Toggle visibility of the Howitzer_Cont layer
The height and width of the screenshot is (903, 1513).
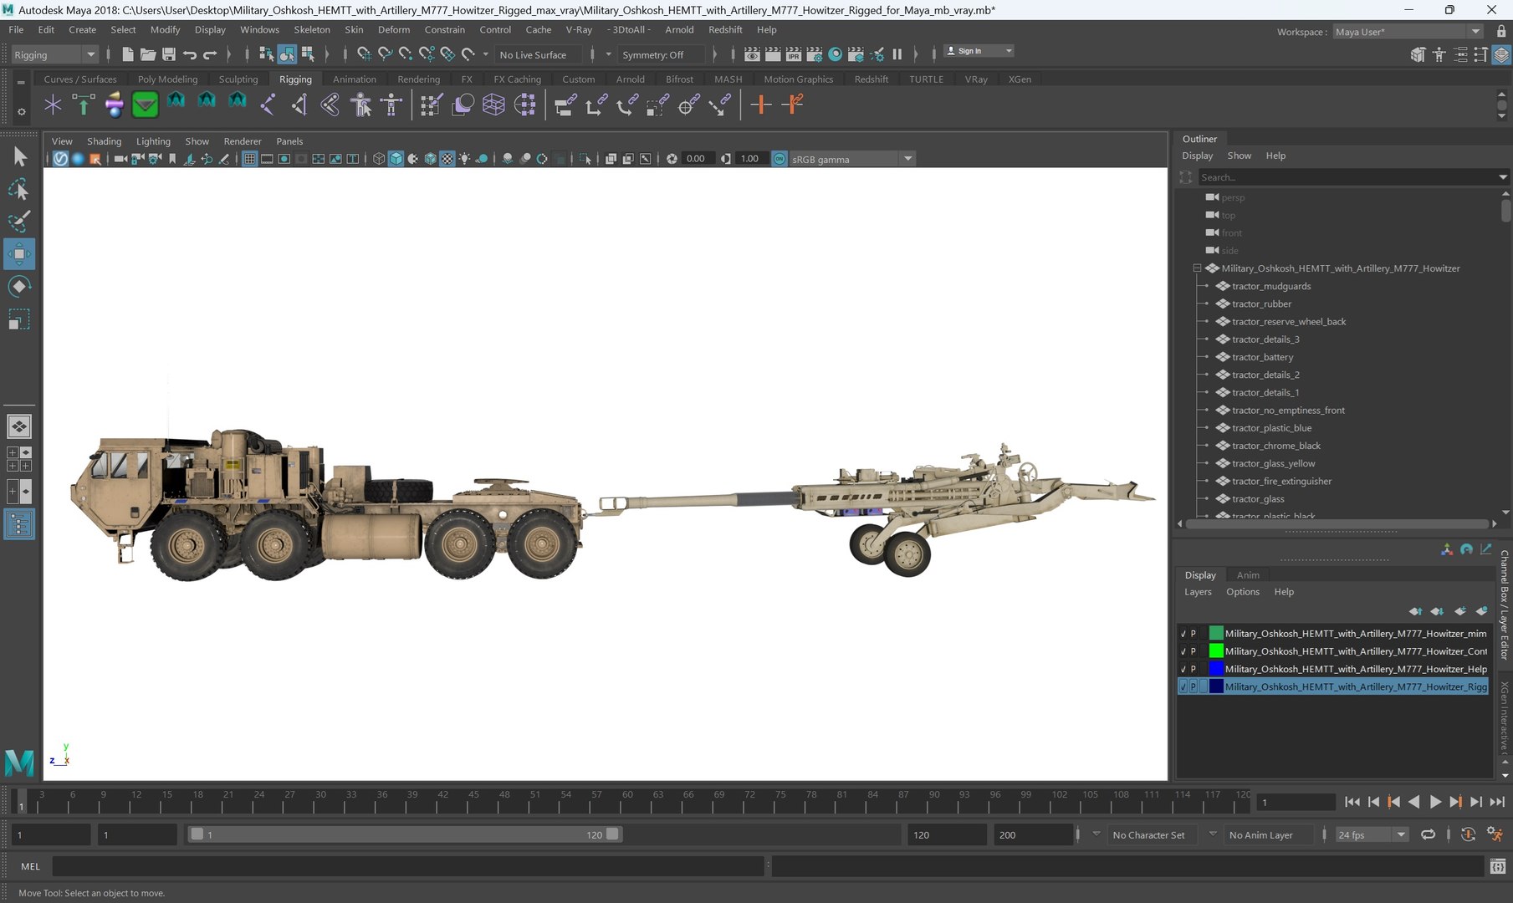[1183, 651]
